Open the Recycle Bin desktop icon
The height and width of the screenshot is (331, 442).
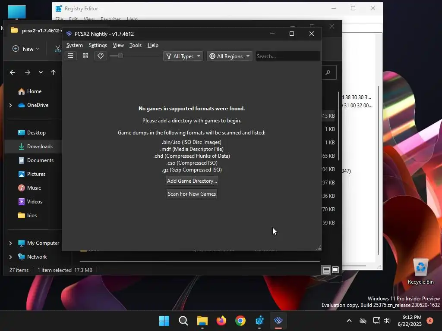(420, 272)
